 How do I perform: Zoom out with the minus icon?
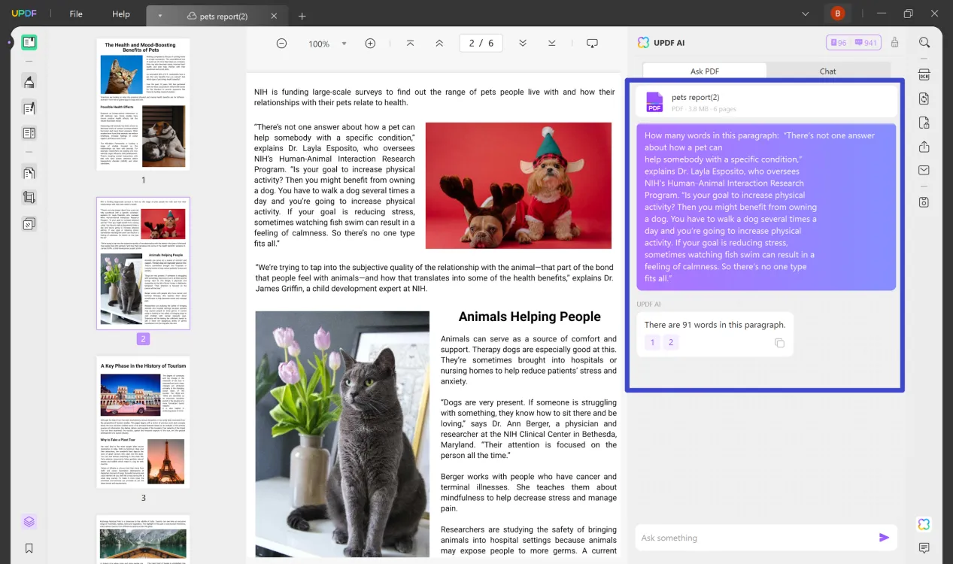281,44
